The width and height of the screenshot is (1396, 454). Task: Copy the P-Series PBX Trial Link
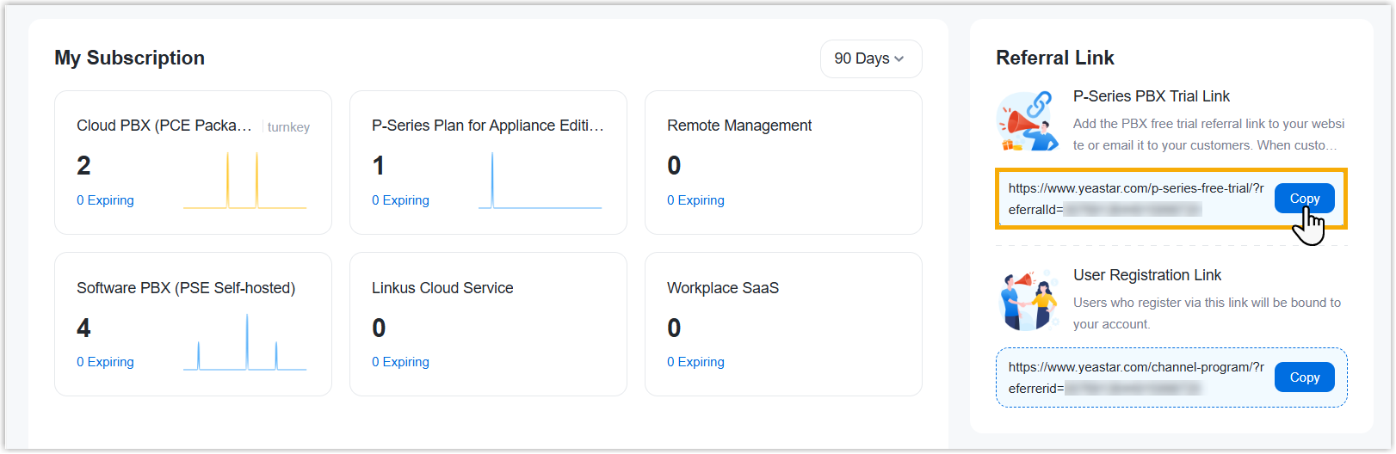(1304, 199)
